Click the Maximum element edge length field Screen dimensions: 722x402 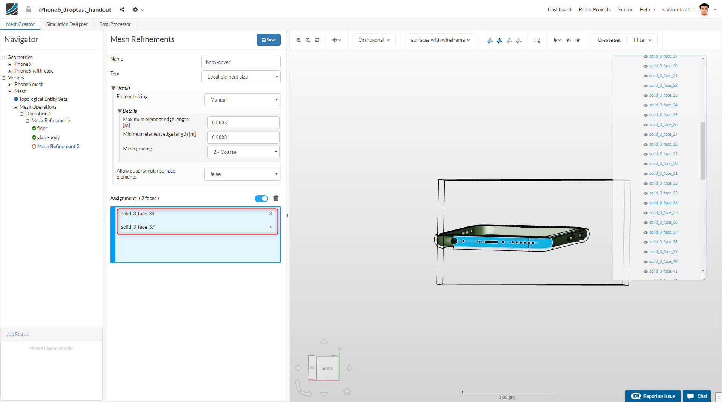(244, 123)
